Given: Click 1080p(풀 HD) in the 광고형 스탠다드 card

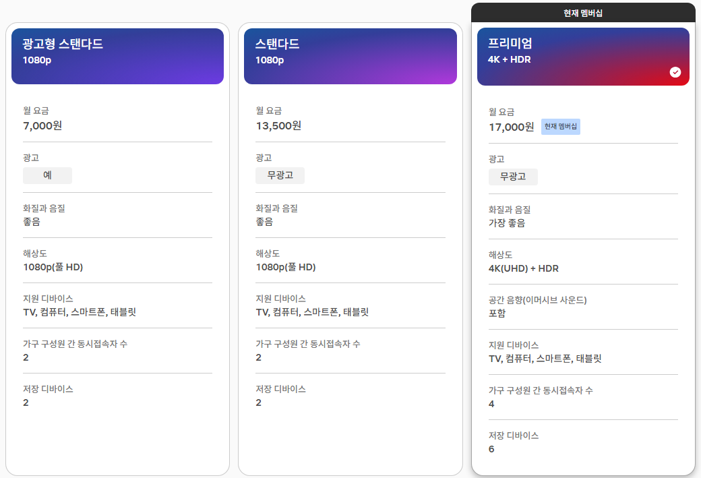Looking at the screenshot, I should pos(53,267).
